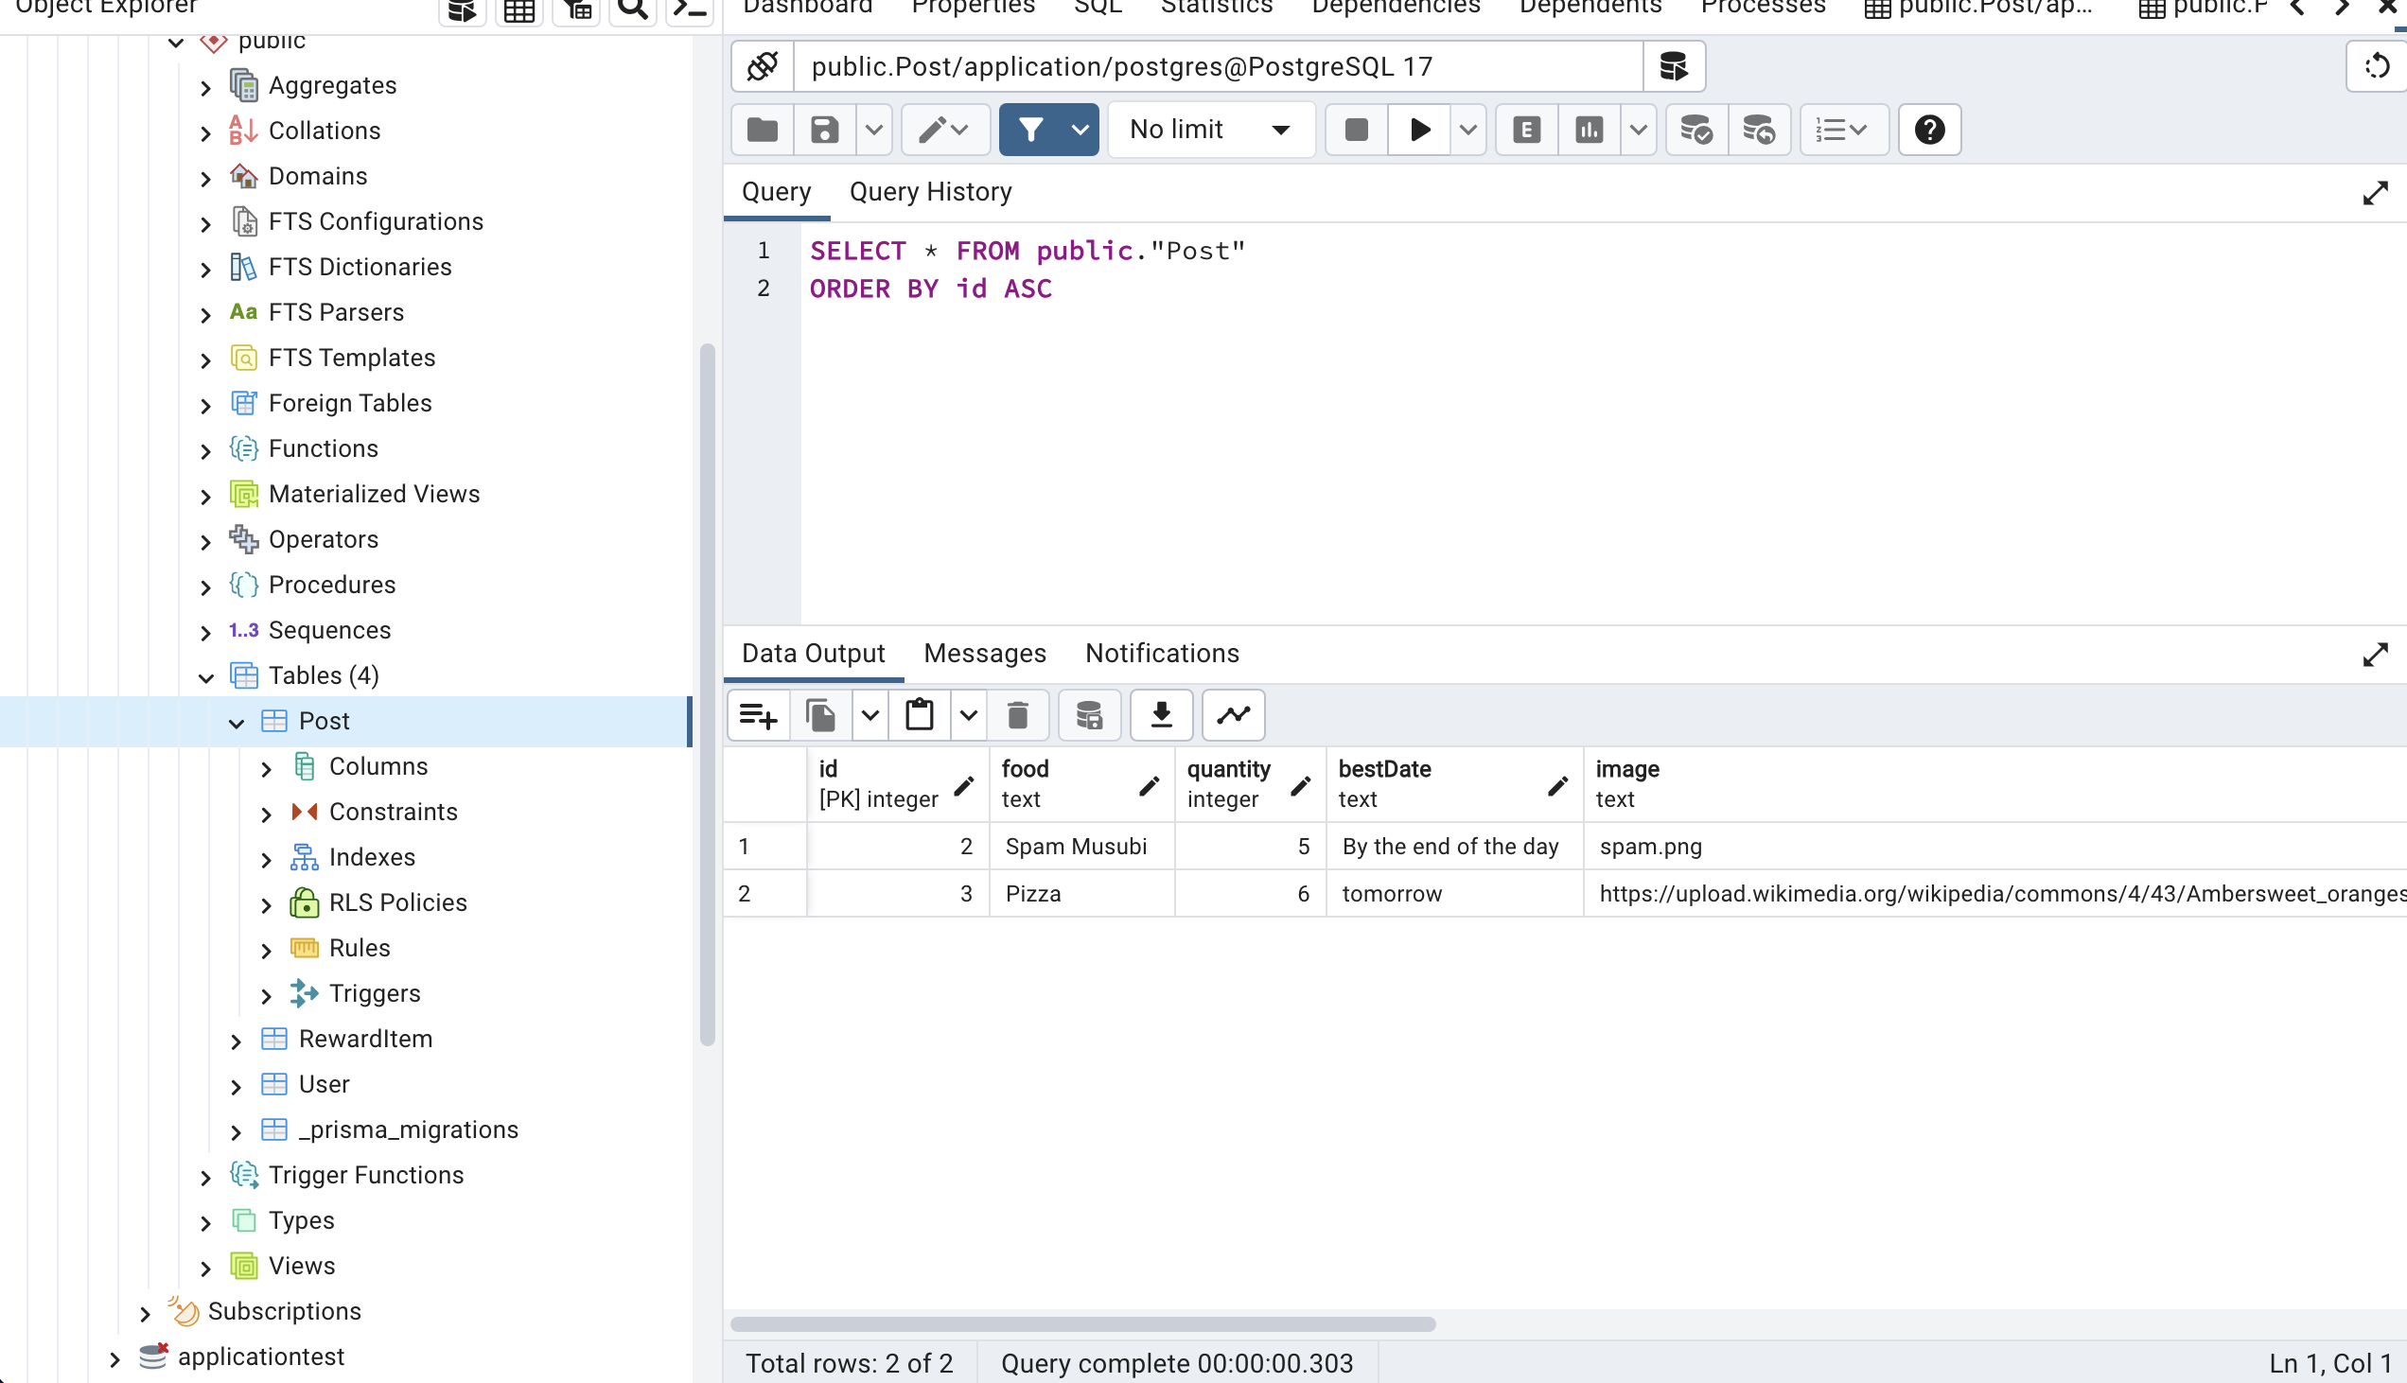Open the Dependencies tab
This screenshot has width=2407, height=1383.
click(1396, 8)
